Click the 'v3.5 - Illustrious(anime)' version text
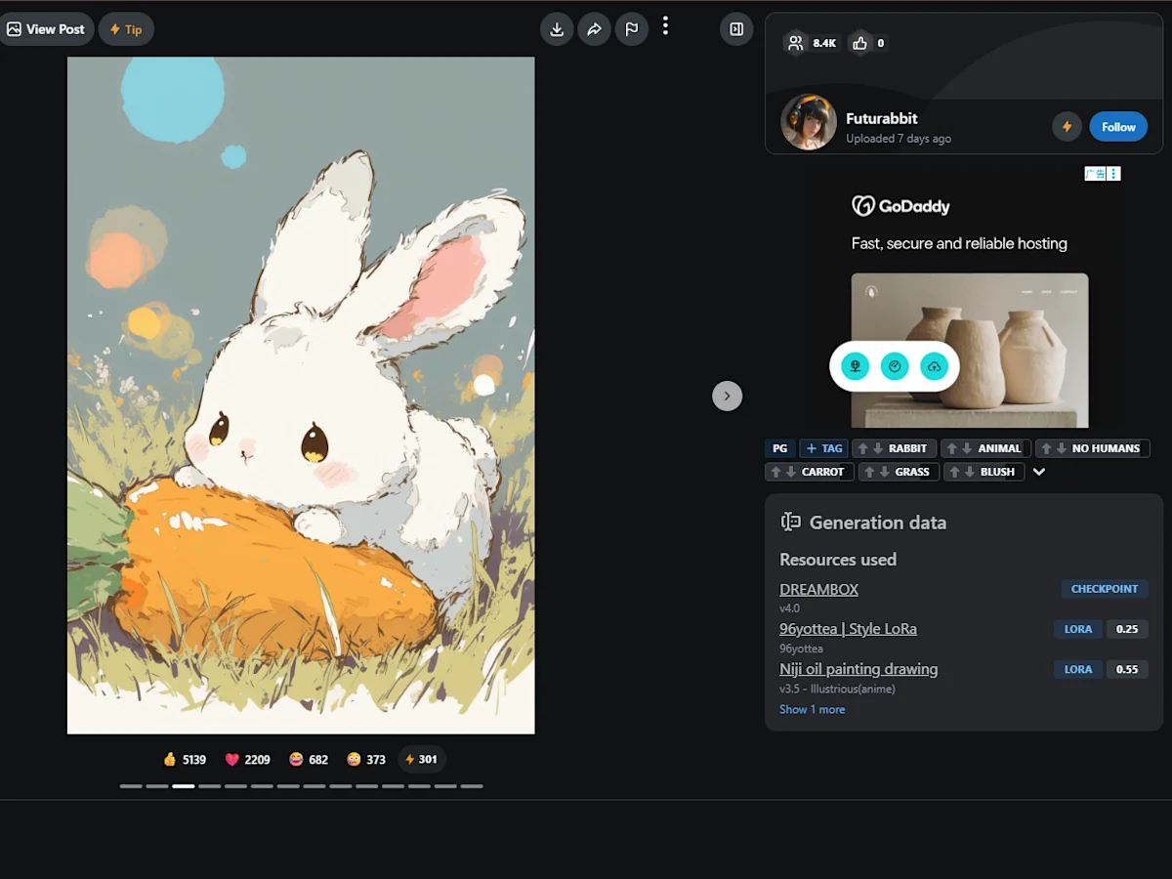The image size is (1172, 879). pos(837,689)
